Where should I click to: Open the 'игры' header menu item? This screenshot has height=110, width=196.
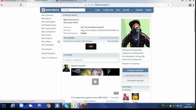118,10
